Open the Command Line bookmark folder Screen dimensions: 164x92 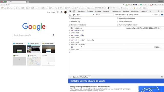(x=36, y=8)
